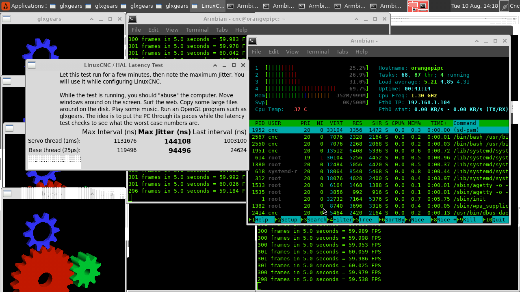This screenshot has height=292, width=520.
Task: Click the clock showing Tue 10 Aug, 14:18
Action: [x=474, y=6]
